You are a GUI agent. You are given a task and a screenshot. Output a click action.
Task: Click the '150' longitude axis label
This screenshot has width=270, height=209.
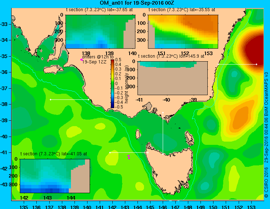point(213,207)
